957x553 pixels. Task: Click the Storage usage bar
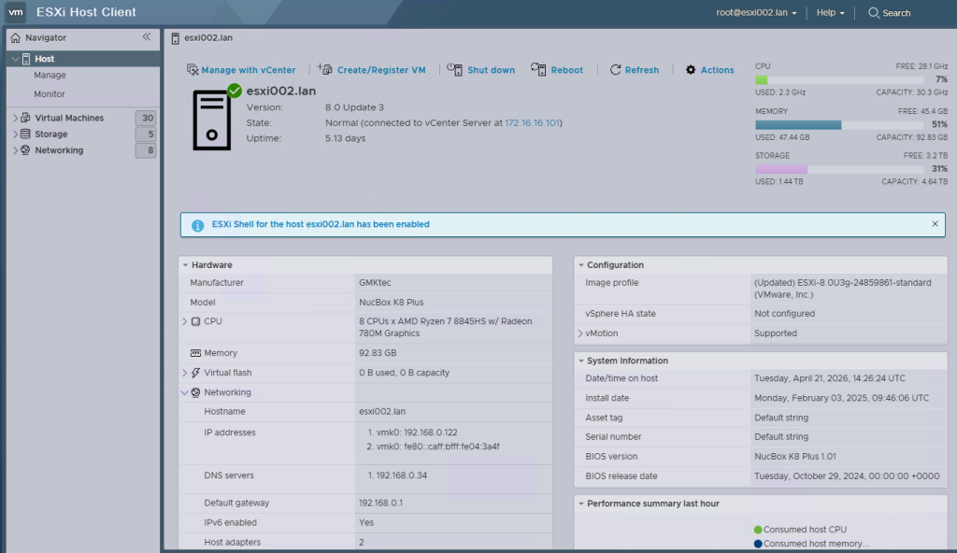pos(839,169)
